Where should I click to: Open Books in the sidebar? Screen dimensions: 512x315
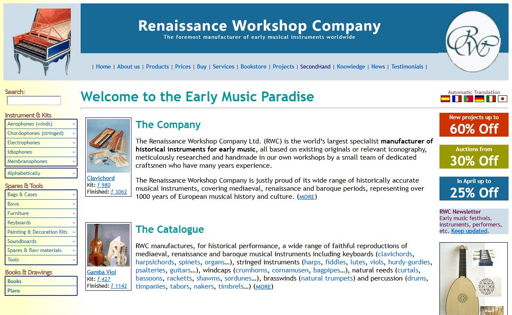[41, 281]
